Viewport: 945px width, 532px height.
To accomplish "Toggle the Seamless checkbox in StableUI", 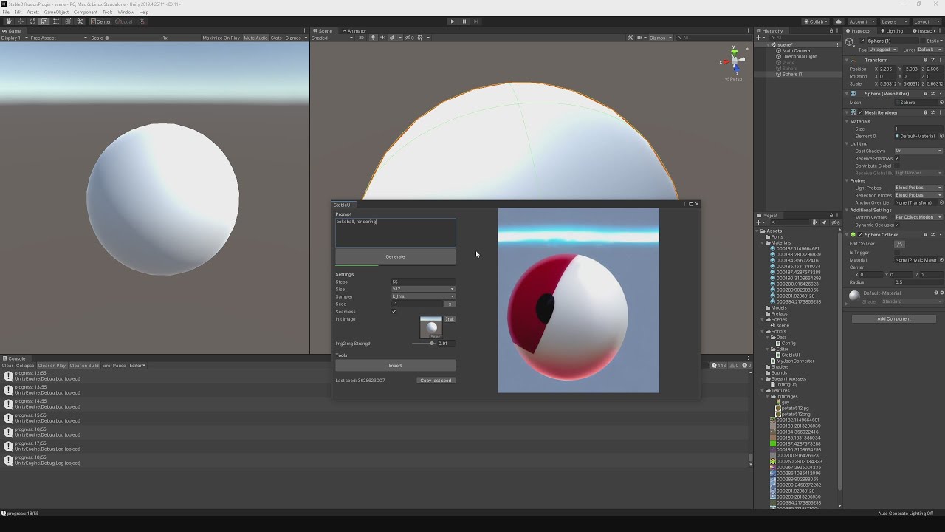I will tap(394, 312).
